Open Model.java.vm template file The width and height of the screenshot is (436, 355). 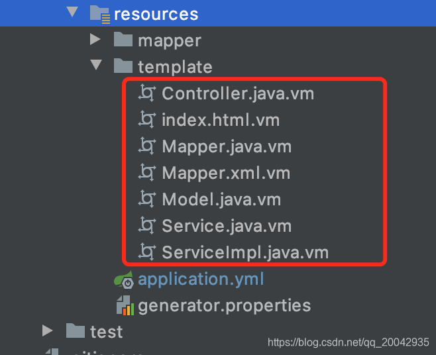point(221,199)
